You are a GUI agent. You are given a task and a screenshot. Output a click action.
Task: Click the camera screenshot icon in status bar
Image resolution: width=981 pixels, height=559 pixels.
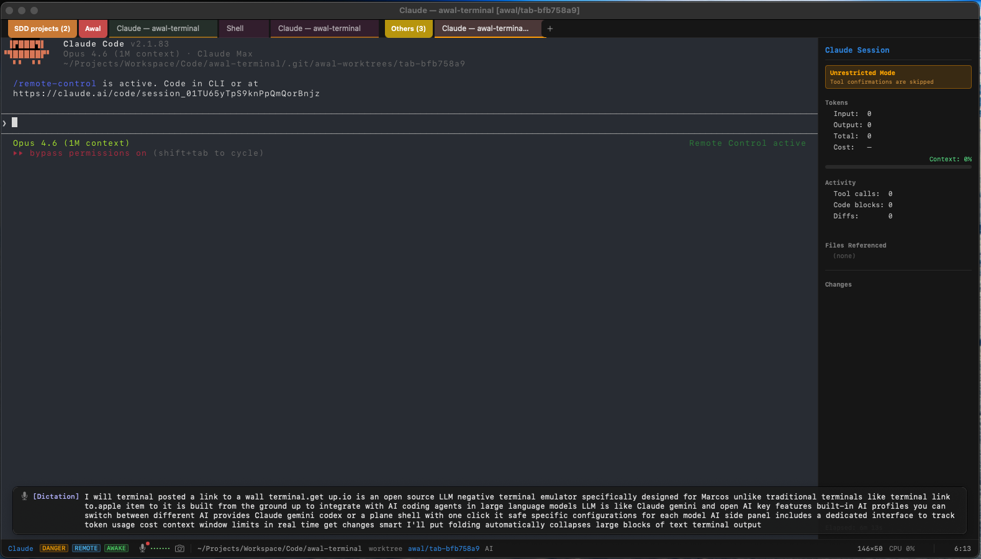[180, 548]
